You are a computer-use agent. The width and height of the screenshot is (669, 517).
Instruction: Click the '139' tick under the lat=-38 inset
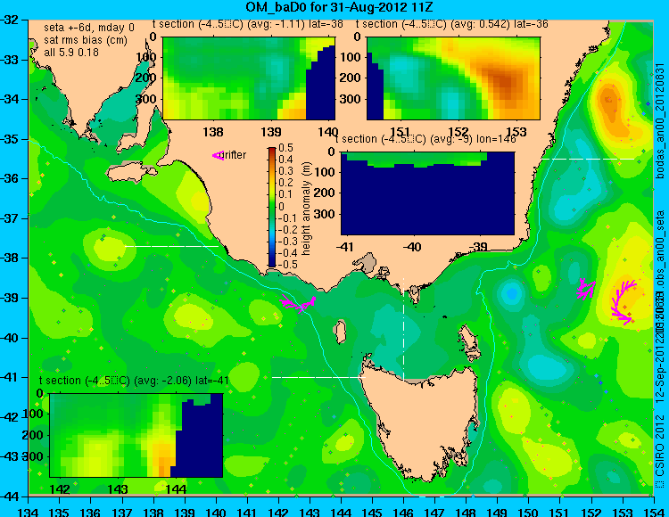tap(271, 132)
